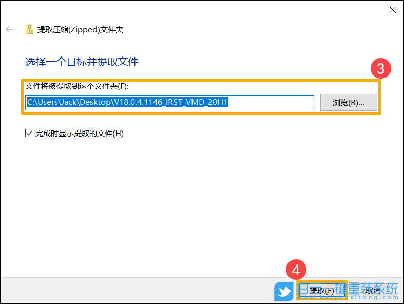
Task: Click the back arrow in the wizard
Action: click(10, 29)
